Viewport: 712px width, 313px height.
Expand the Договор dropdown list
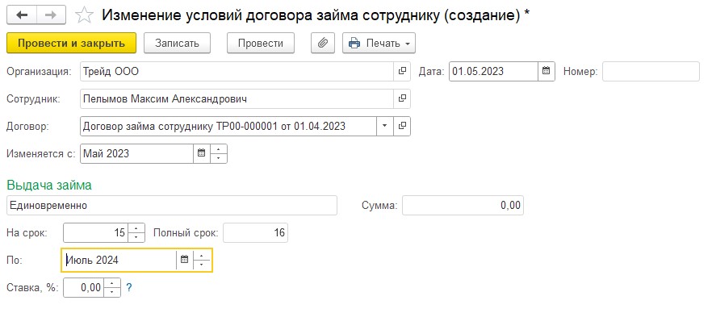click(385, 126)
